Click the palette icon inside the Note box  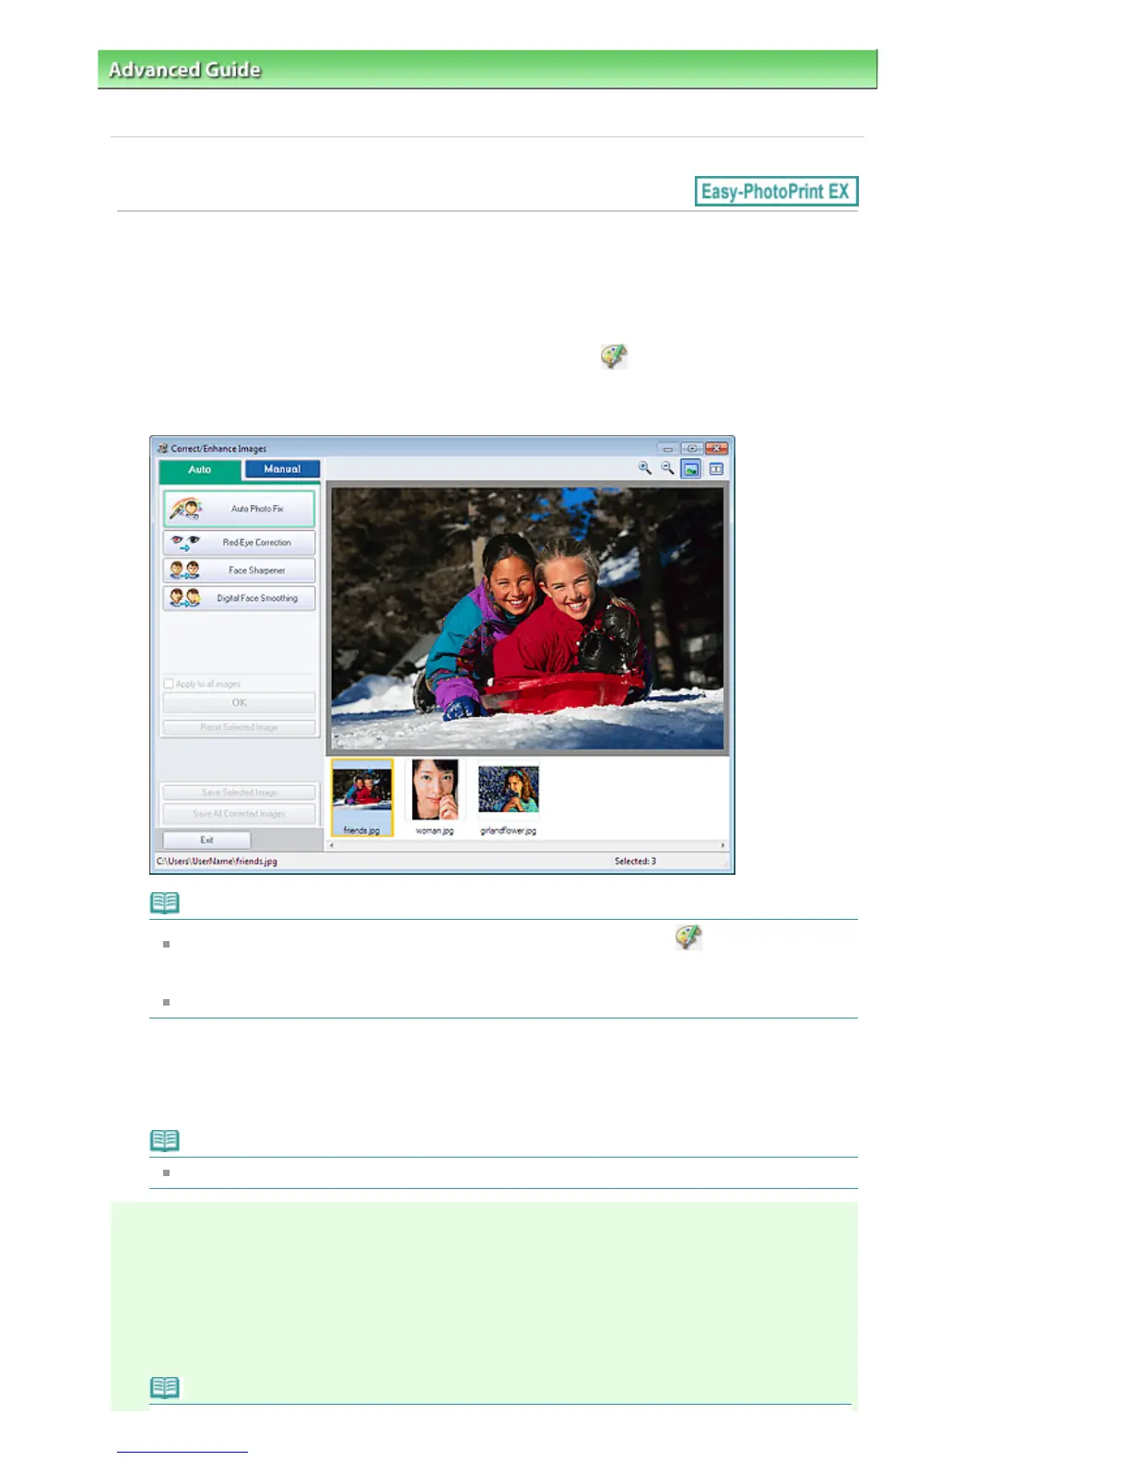coord(688,937)
